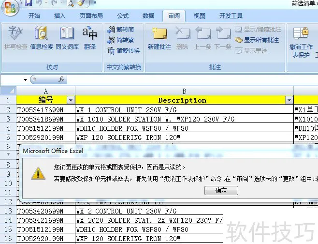
Task: Open the 同义词库 thesaurus
Action: 67,38
